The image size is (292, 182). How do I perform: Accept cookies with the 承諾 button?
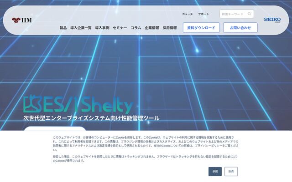pyautogui.click(x=215, y=172)
